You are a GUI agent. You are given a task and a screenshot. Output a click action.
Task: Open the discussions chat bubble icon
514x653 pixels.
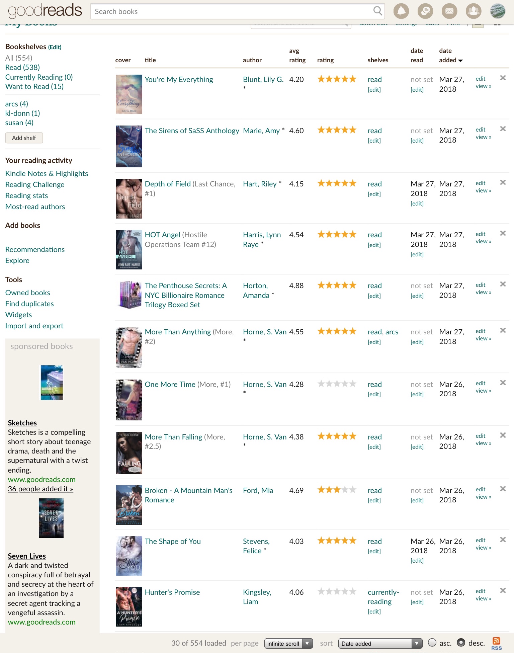pos(425,11)
